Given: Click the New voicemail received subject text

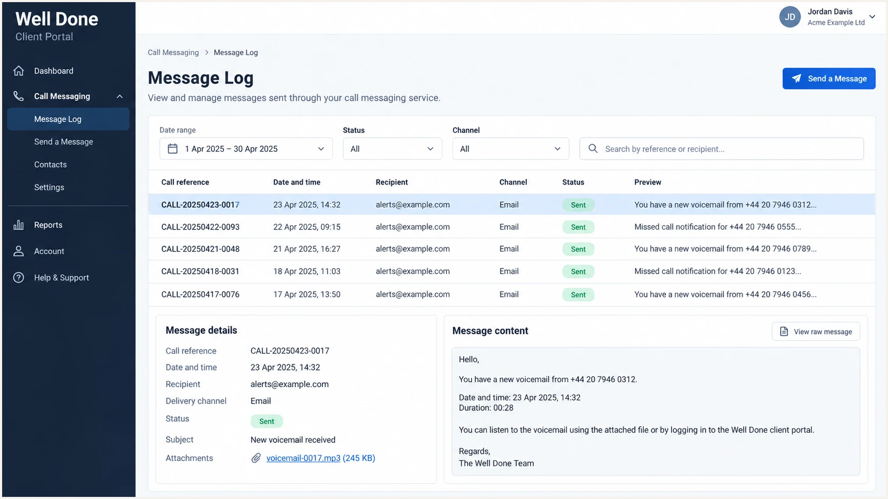Looking at the screenshot, I should coord(293,440).
